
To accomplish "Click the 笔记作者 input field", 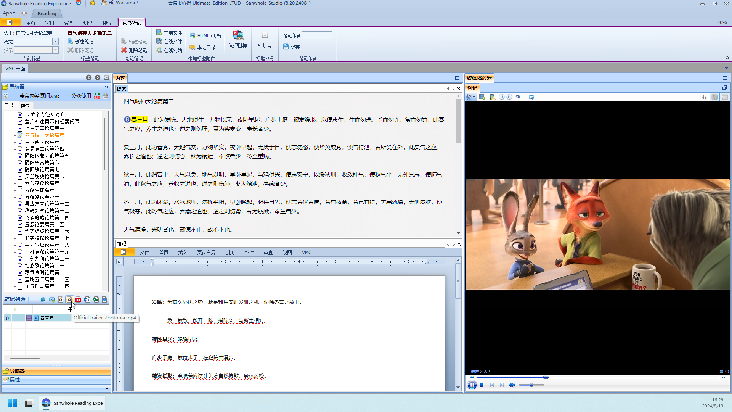I will click(317, 35).
